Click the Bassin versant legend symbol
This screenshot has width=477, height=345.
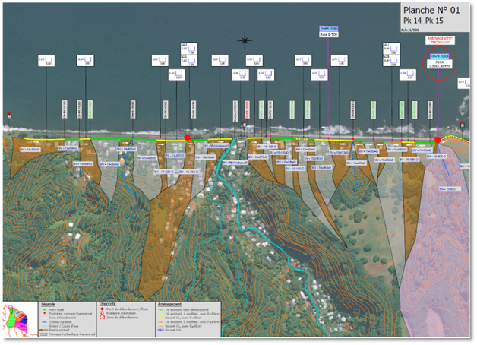tap(44, 330)
